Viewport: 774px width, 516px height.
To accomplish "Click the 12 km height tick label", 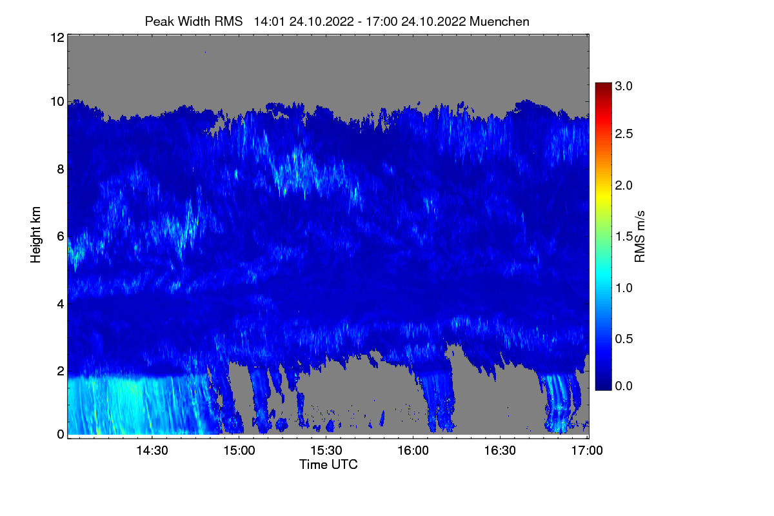I will click(x=57, y=37).
